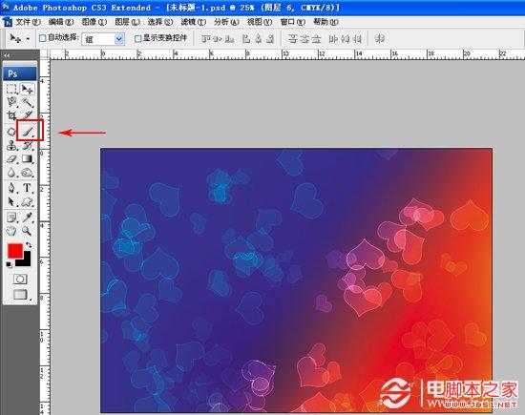Screen dimensions: 525x415
Task: Select the Eraser tool
Action: pyautogui.click(x=11, y=159)
